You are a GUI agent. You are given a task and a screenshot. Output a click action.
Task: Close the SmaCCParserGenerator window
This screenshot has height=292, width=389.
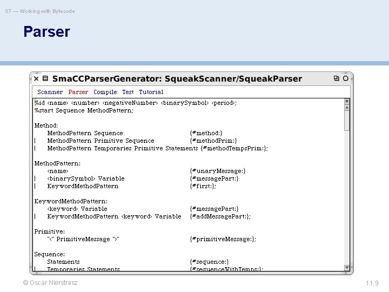[x=36, y=79]
